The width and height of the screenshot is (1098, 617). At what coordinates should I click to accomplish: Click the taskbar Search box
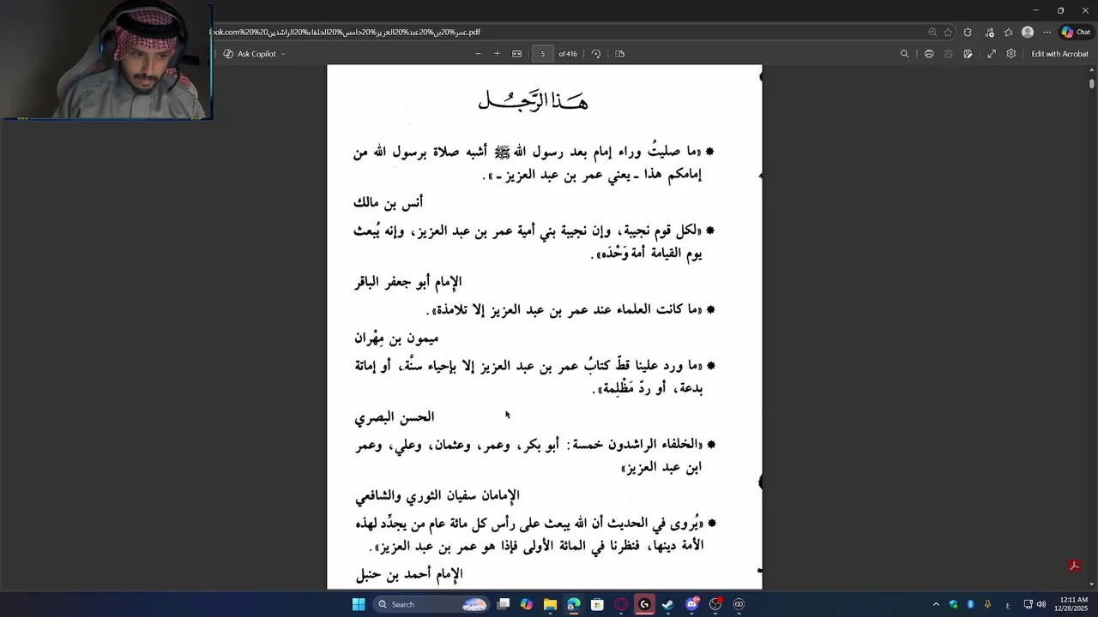click(x=431, y=604)
